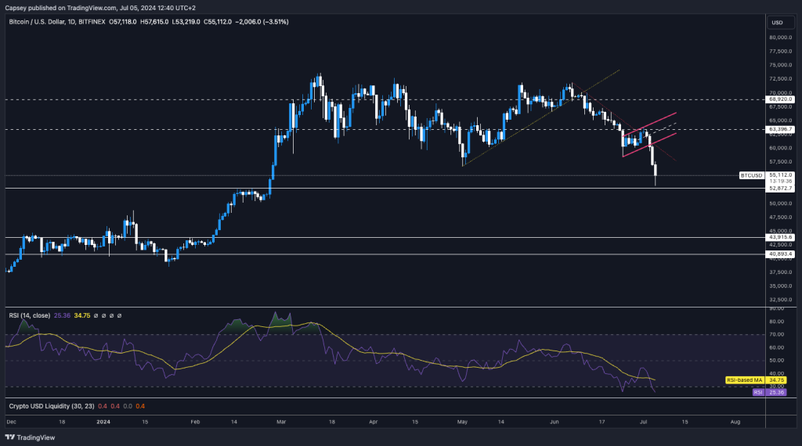Screen dimensions: 802x446
Task: Click the TradingView logo icon
Action: click(x=10, y=437)
